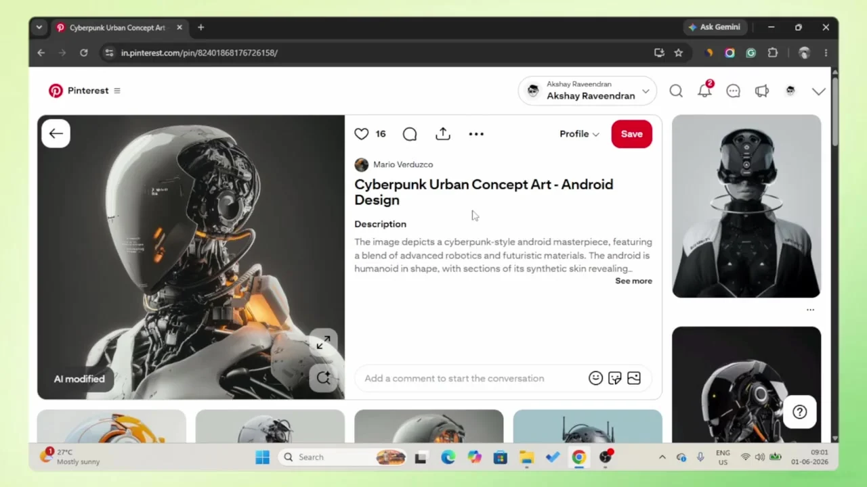Open the Chrome three-dot menu
The height and width of the screenshot is (487, 867).
[x=826, y=53]
